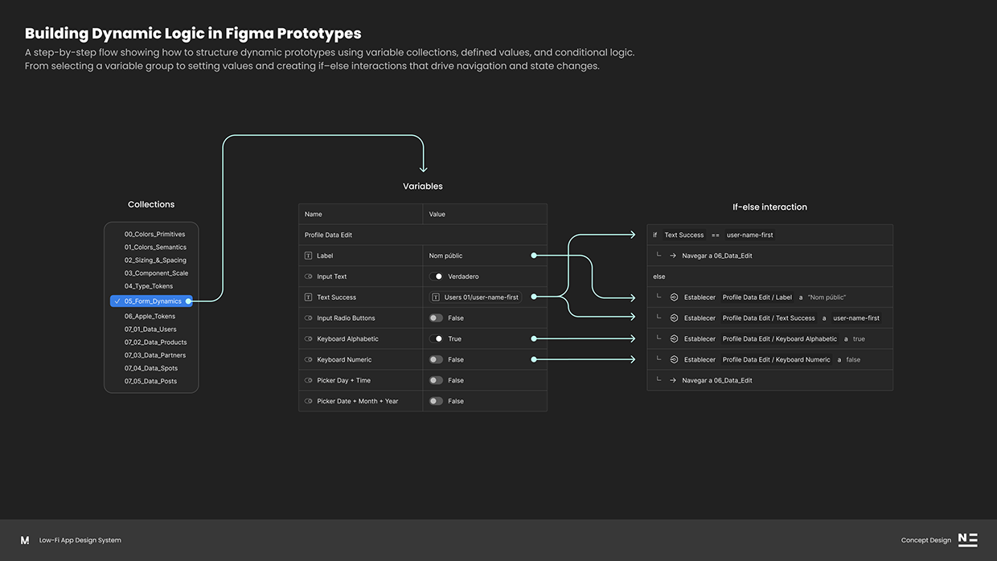This screenshot has width=997, height=561.
Task: Click the text type icon beside Label
Action: (308, 256)
